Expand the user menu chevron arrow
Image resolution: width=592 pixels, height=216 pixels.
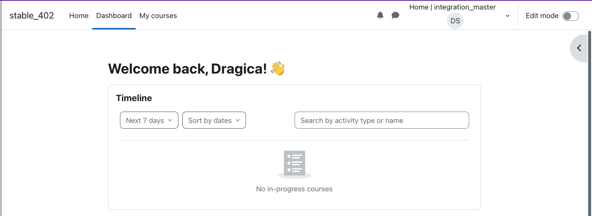pos(507,16)
